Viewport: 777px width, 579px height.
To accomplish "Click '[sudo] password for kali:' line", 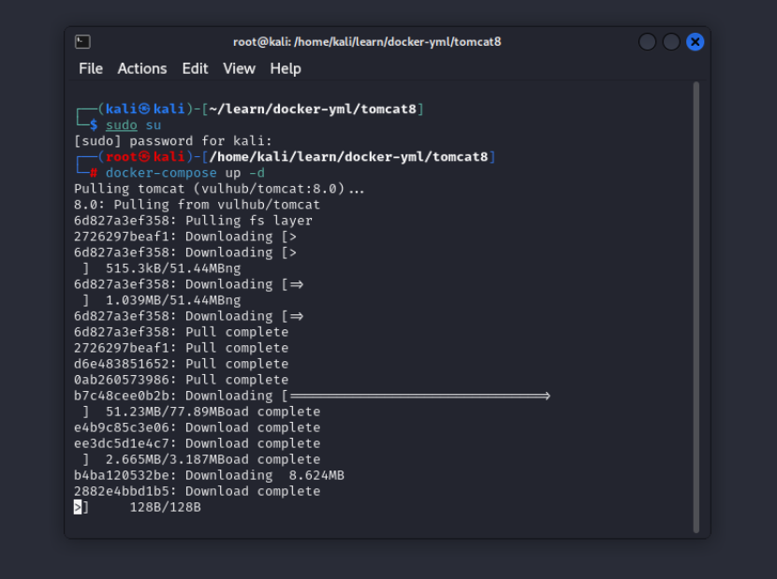I will (173, 141).
